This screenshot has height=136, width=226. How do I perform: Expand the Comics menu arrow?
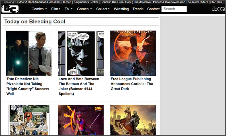click(x=46, y=9)
